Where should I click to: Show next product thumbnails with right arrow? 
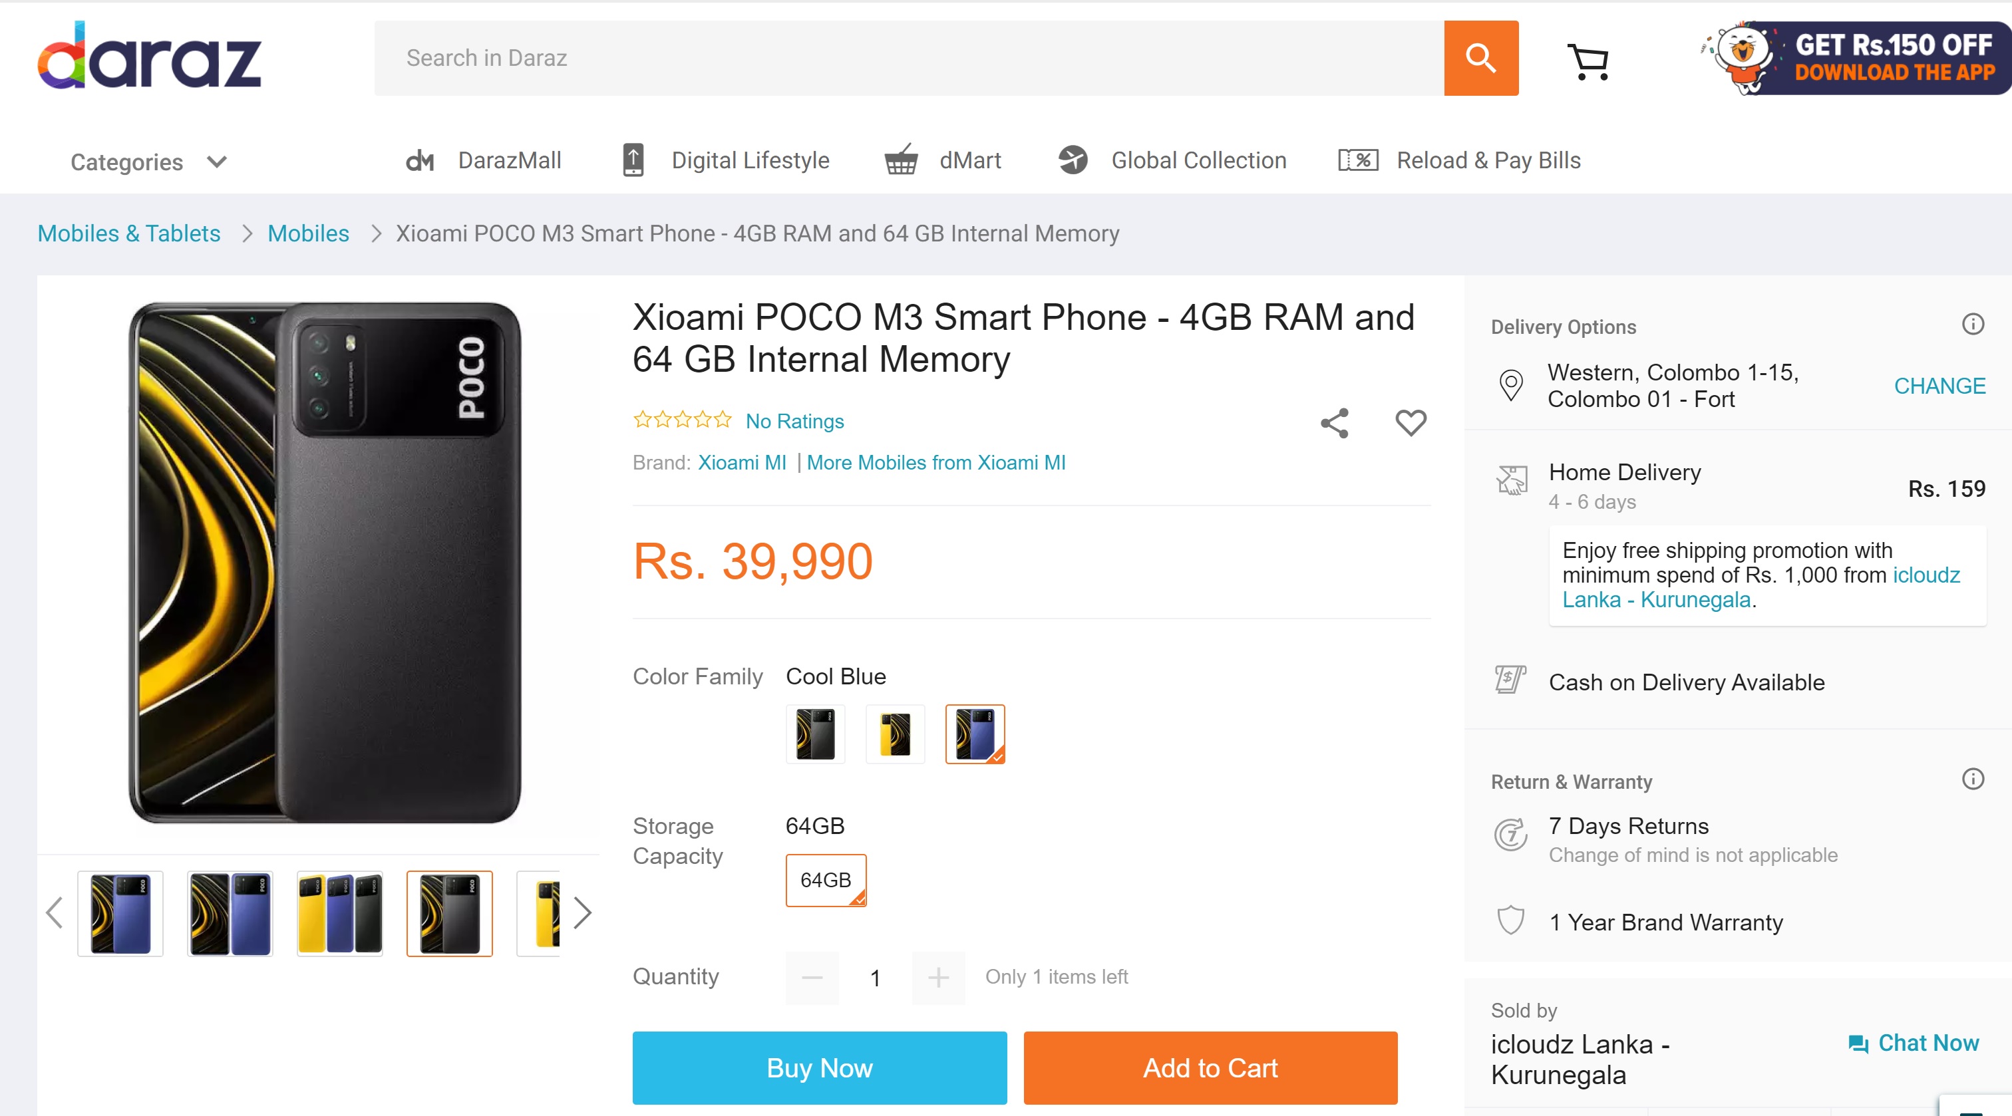point(581,911)
